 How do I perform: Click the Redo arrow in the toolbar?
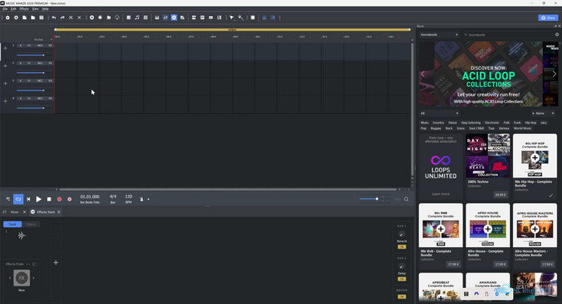coord(63,18)
